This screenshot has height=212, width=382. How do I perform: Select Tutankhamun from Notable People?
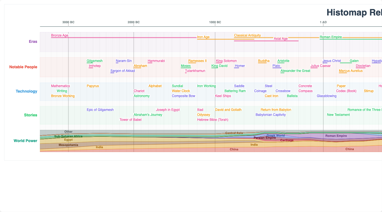click(x=195, y=70)
